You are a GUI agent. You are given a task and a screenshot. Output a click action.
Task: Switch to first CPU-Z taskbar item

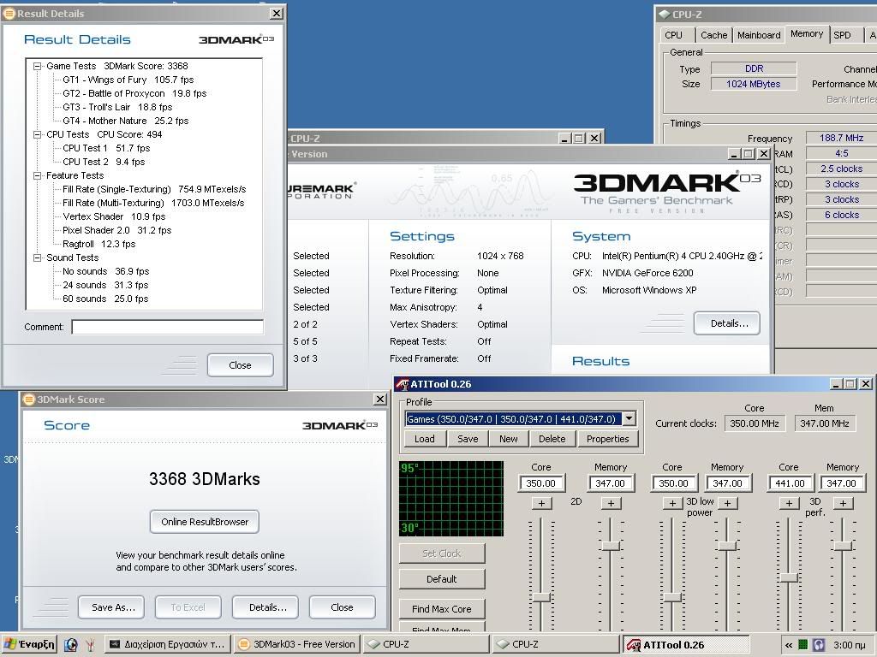(x=426, y=644)
